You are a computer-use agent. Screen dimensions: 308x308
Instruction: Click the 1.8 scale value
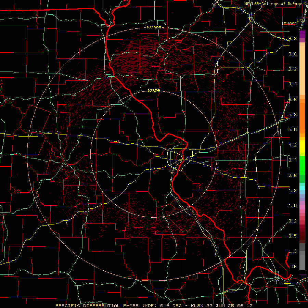coord(293,190)
